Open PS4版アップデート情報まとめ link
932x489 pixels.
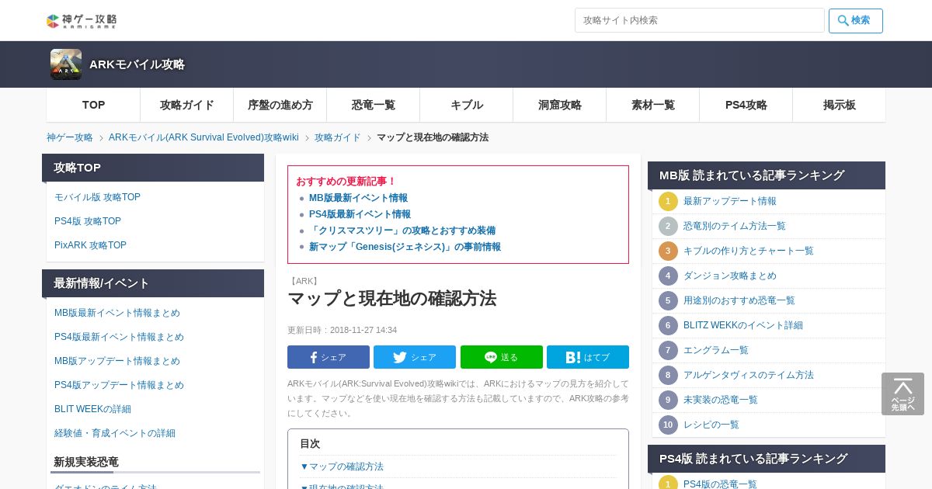point(119,385)
